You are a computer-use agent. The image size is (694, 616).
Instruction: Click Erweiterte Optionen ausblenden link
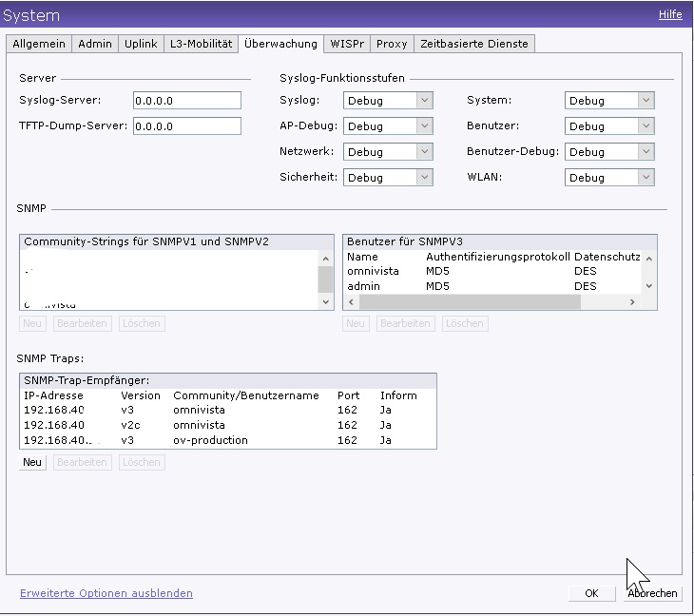(106, 593)
